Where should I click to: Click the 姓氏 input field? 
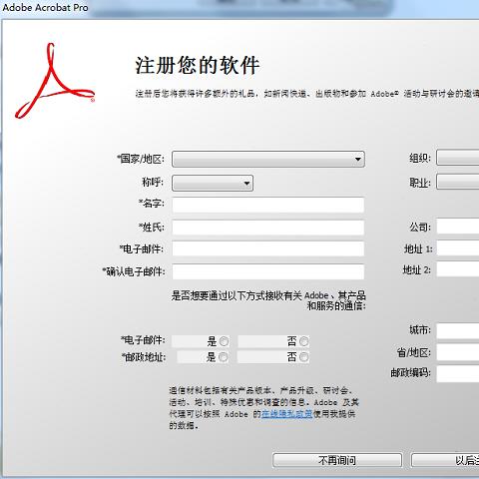click(x=268, y=228)
